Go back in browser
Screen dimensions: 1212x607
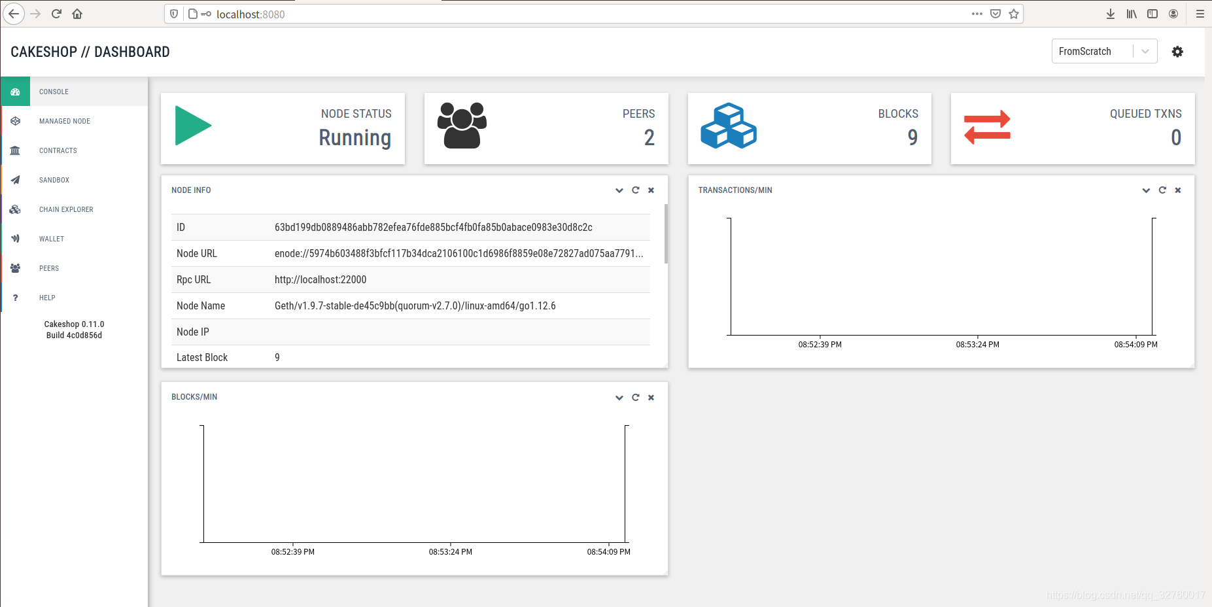click(14, 14)
